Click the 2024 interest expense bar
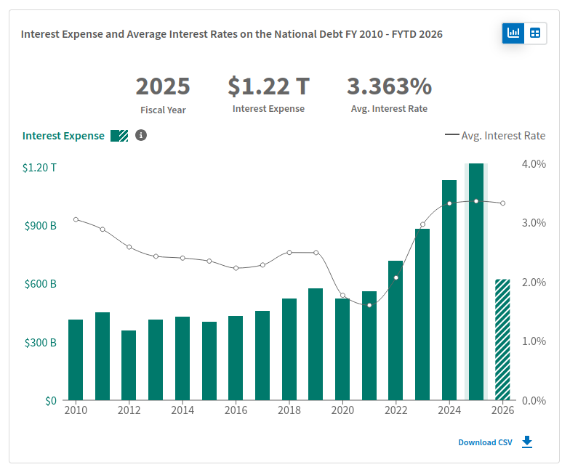This screenshot has height=475, width=578. 449,290
